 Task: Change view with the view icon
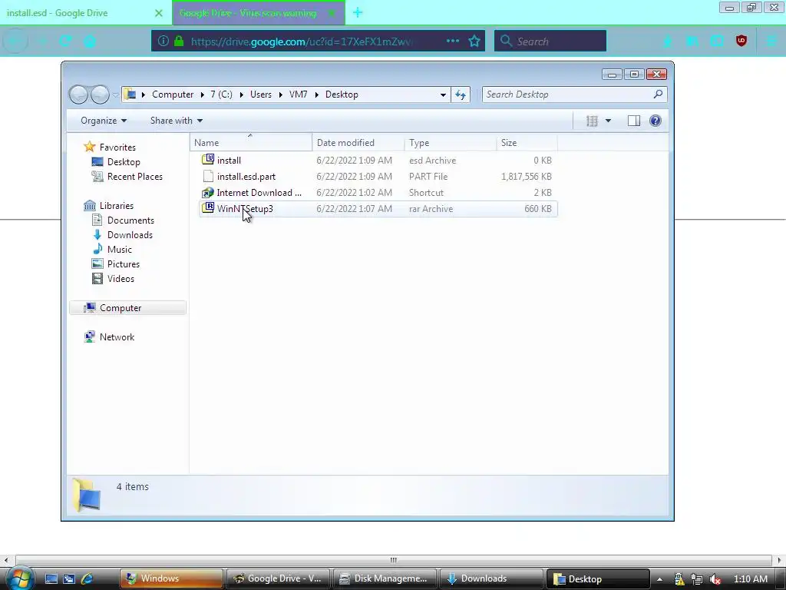tap(592, 121)
